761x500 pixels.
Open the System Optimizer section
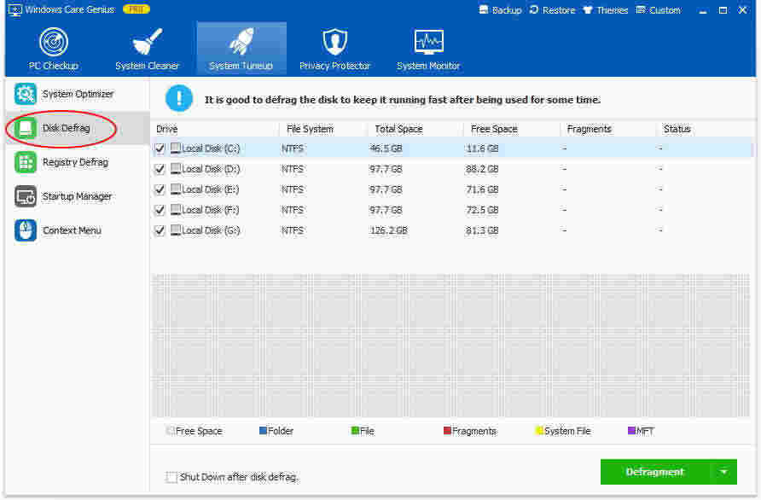pos(78,94)
